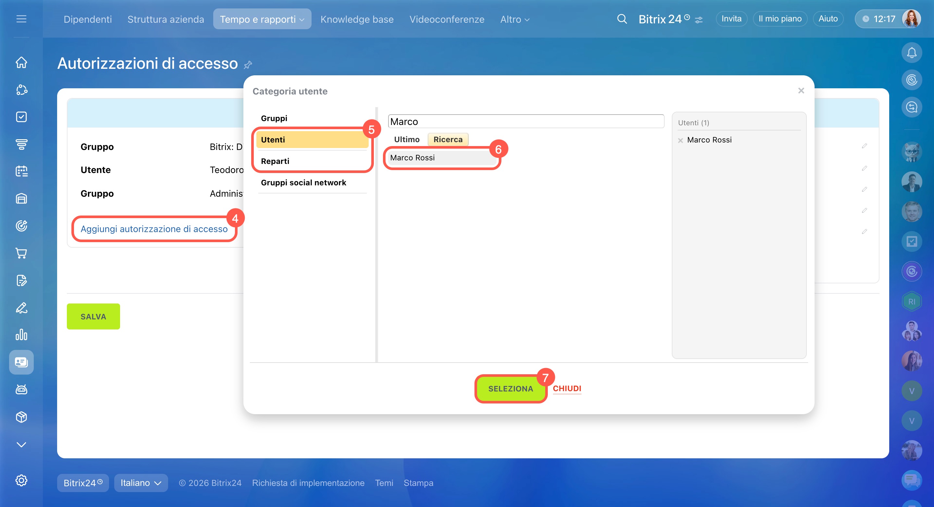Viewport: 934px width, 507px height.
Task: Open the home icon in left sidebar
Action: [x=21, y=62]
